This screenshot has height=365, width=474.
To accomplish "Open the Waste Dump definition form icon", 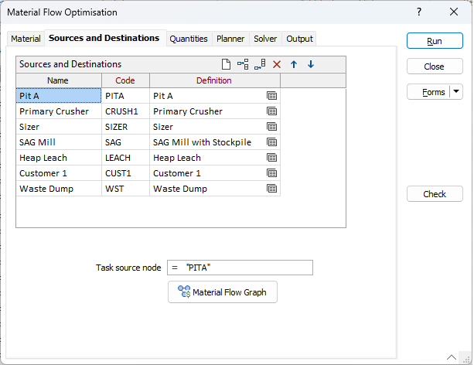I will tap(271, 189).
